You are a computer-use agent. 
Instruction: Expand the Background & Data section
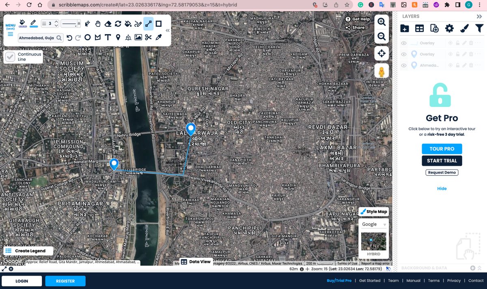pos(479,268)
